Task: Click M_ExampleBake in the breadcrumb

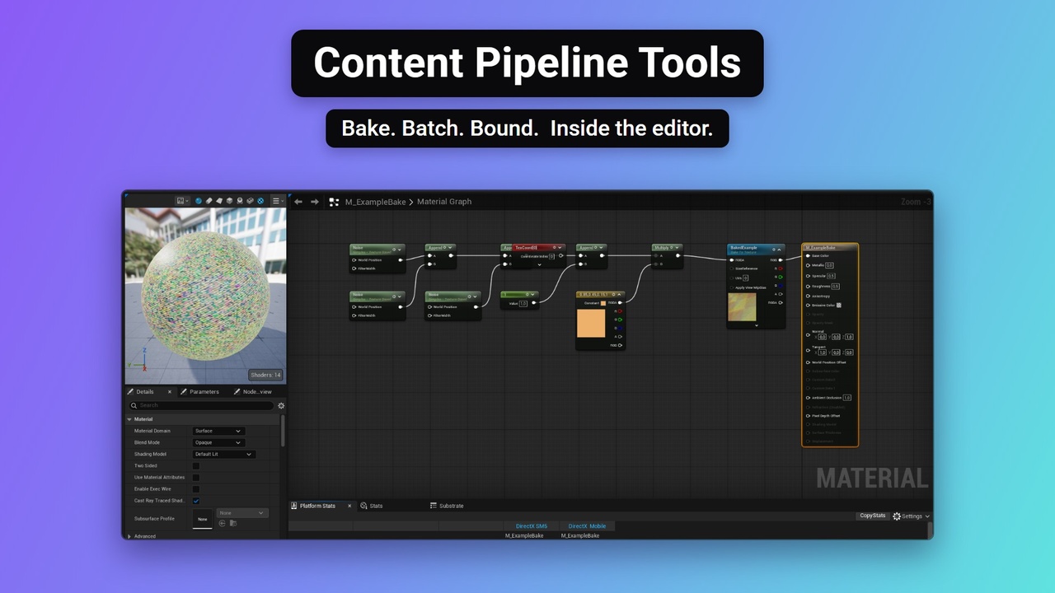Action: (375, 202)
